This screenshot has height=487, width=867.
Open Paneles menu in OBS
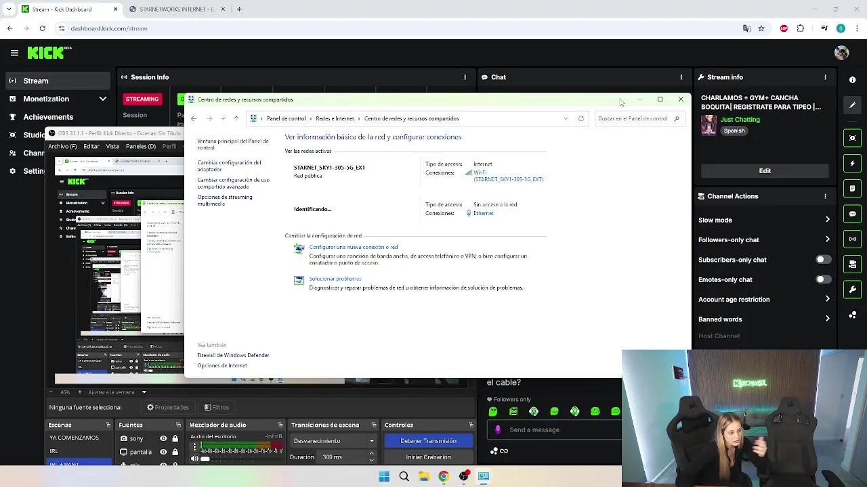[141, 146]
